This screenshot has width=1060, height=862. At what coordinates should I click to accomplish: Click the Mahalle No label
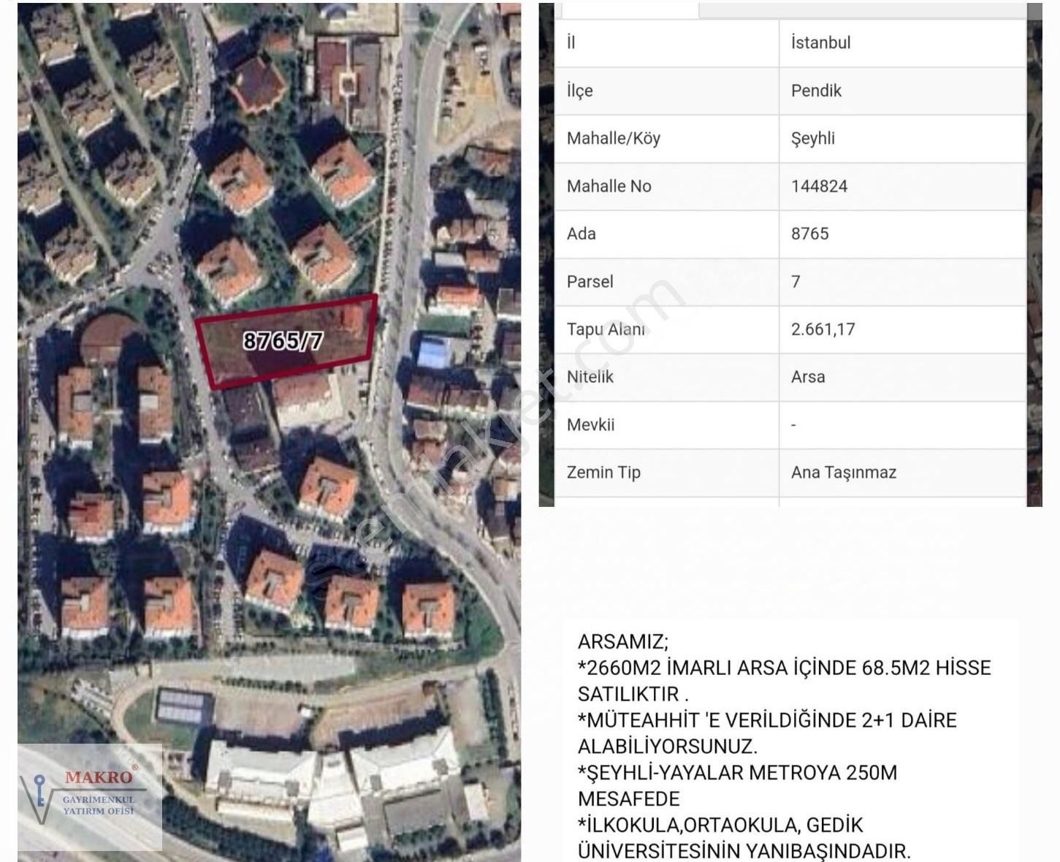(x=609, y=186)
